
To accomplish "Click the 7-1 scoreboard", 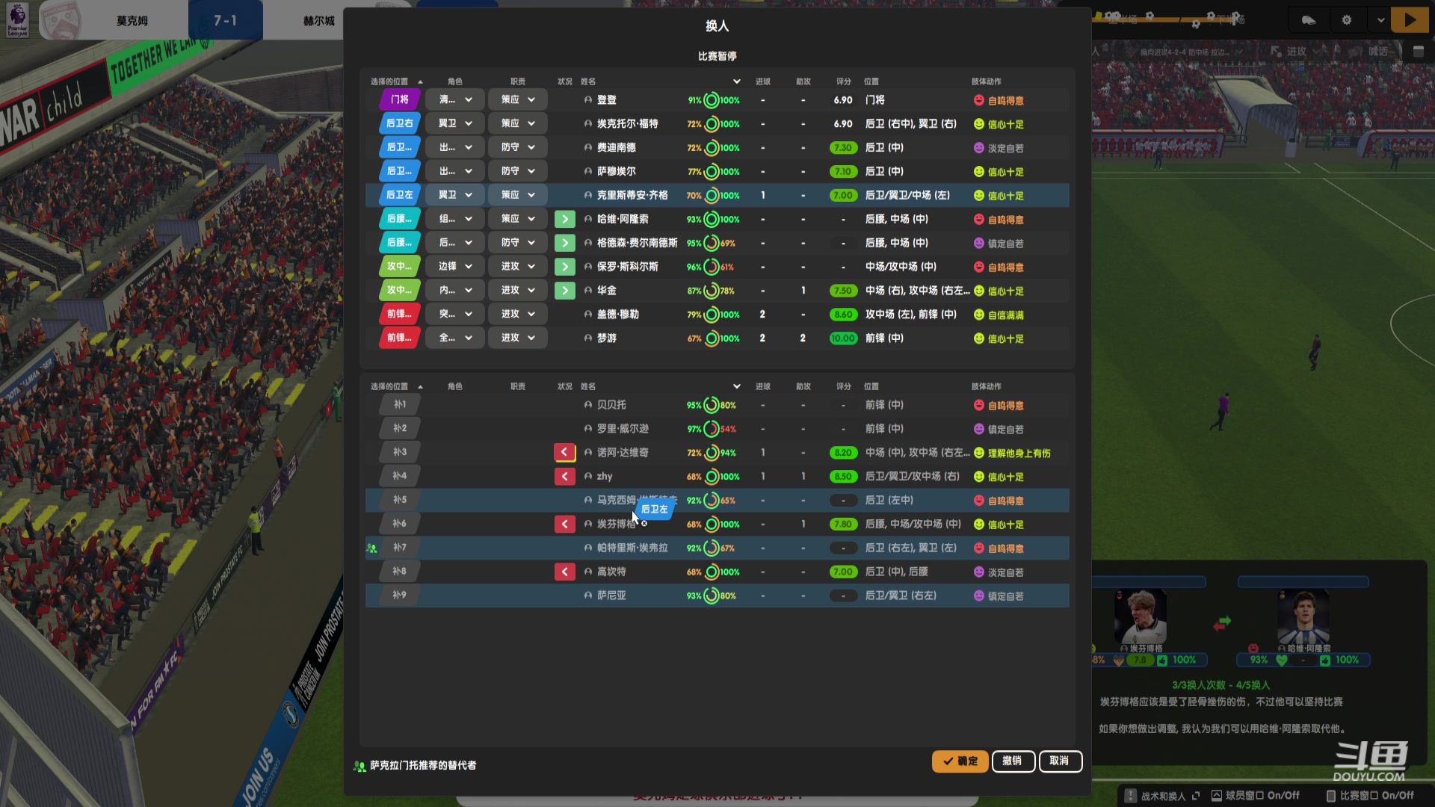I will pyautogui.click(x=225, y=20).
